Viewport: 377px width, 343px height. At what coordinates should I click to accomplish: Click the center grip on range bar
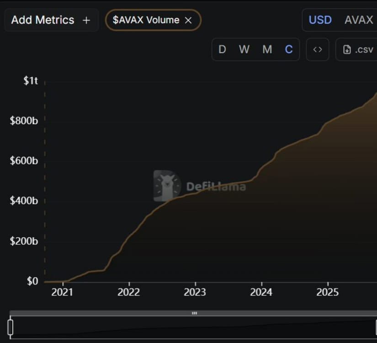[x=194, y=313]
